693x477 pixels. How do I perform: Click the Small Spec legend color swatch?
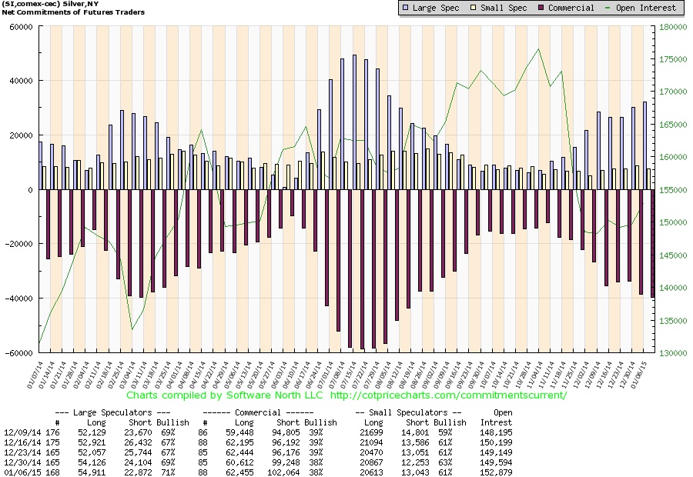click(473, 8)
